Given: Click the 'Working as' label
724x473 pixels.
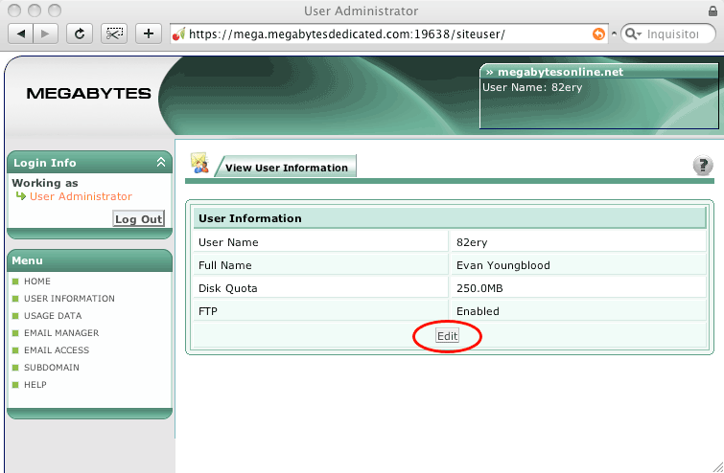Looking at the screenshot, I should (45, 183).
